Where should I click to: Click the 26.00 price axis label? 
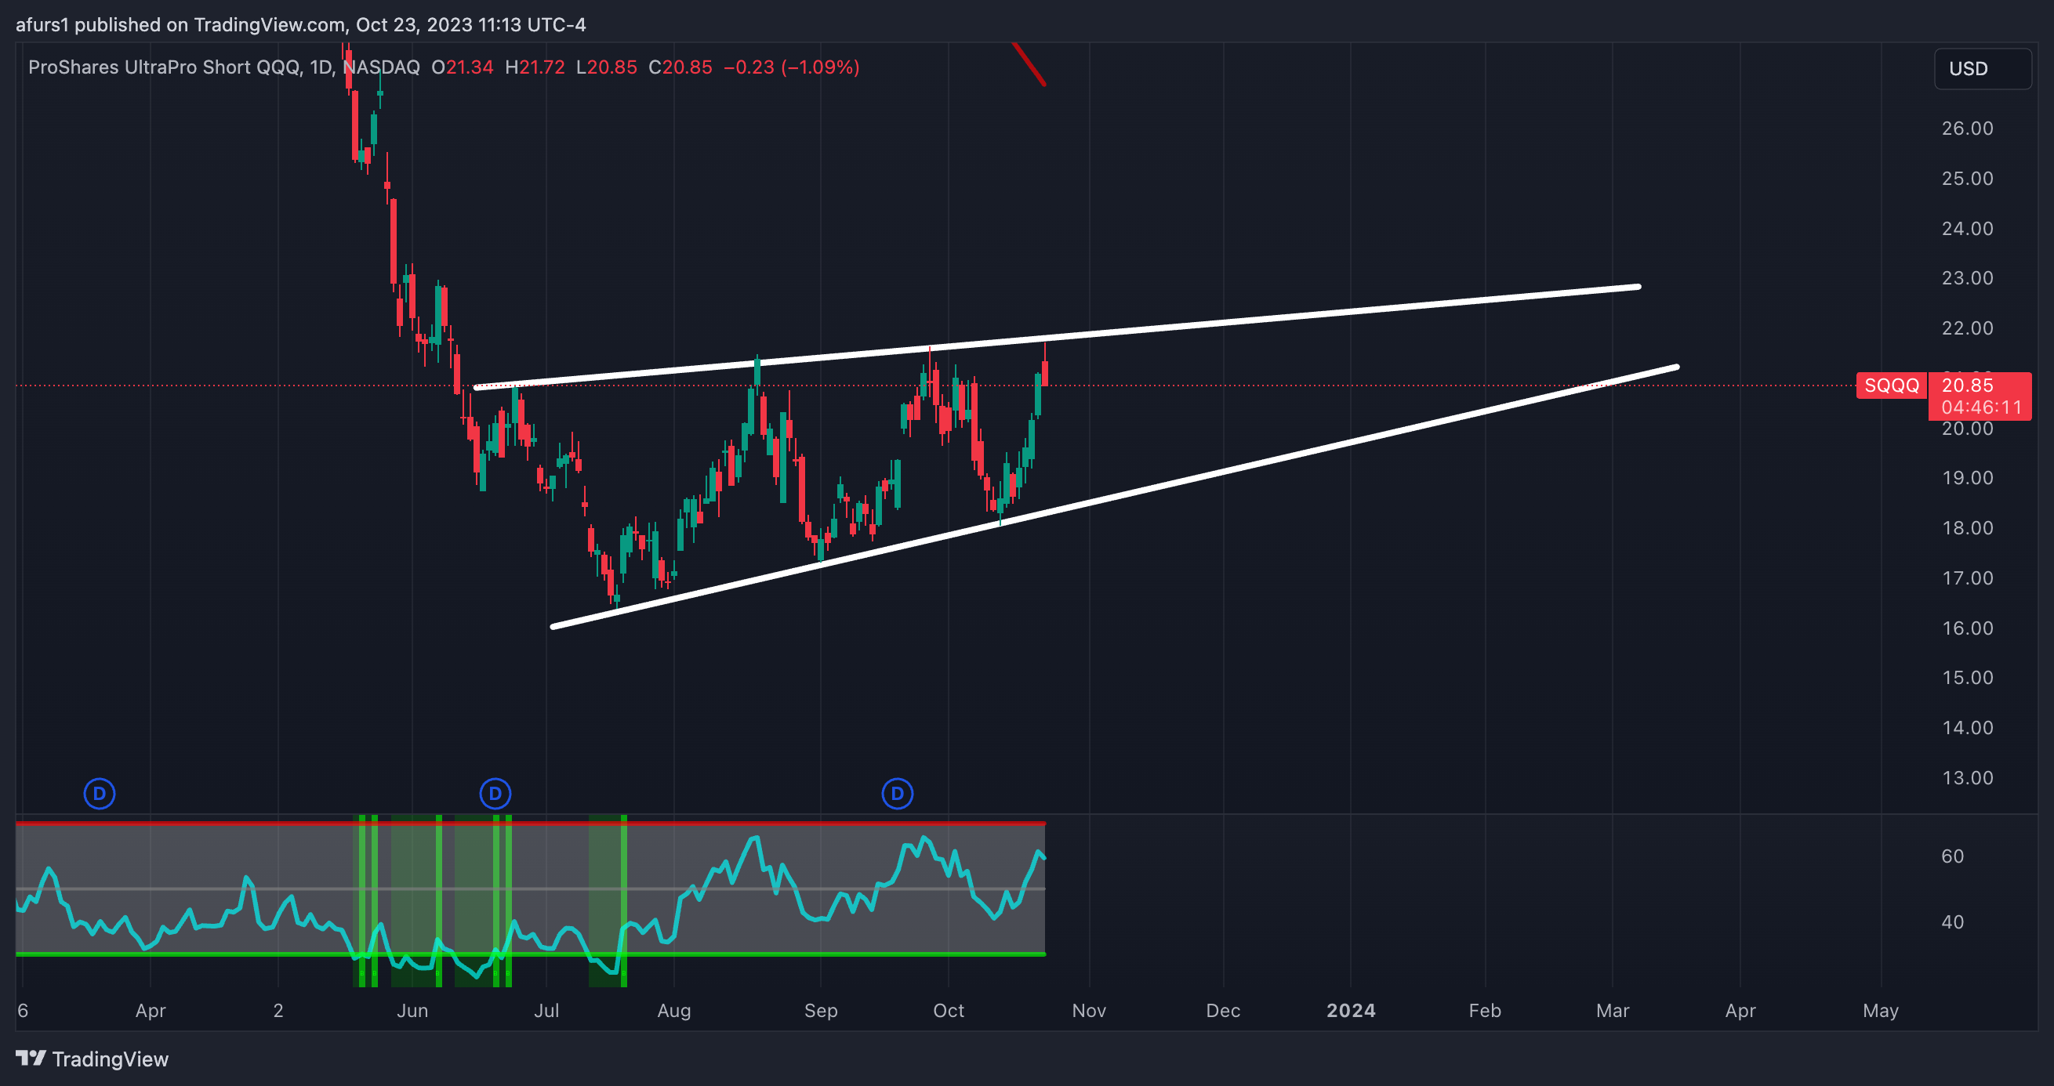tap(1967, 129)
